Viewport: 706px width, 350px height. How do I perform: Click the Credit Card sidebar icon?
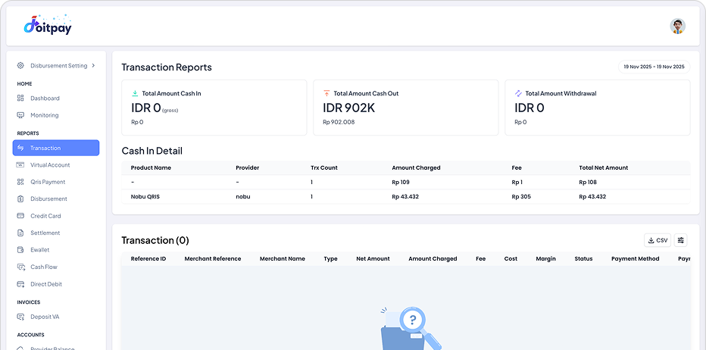21,216
